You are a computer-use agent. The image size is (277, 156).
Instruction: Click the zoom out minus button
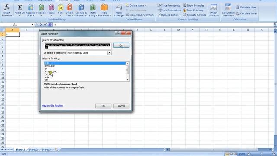click(x=248, y=154)
